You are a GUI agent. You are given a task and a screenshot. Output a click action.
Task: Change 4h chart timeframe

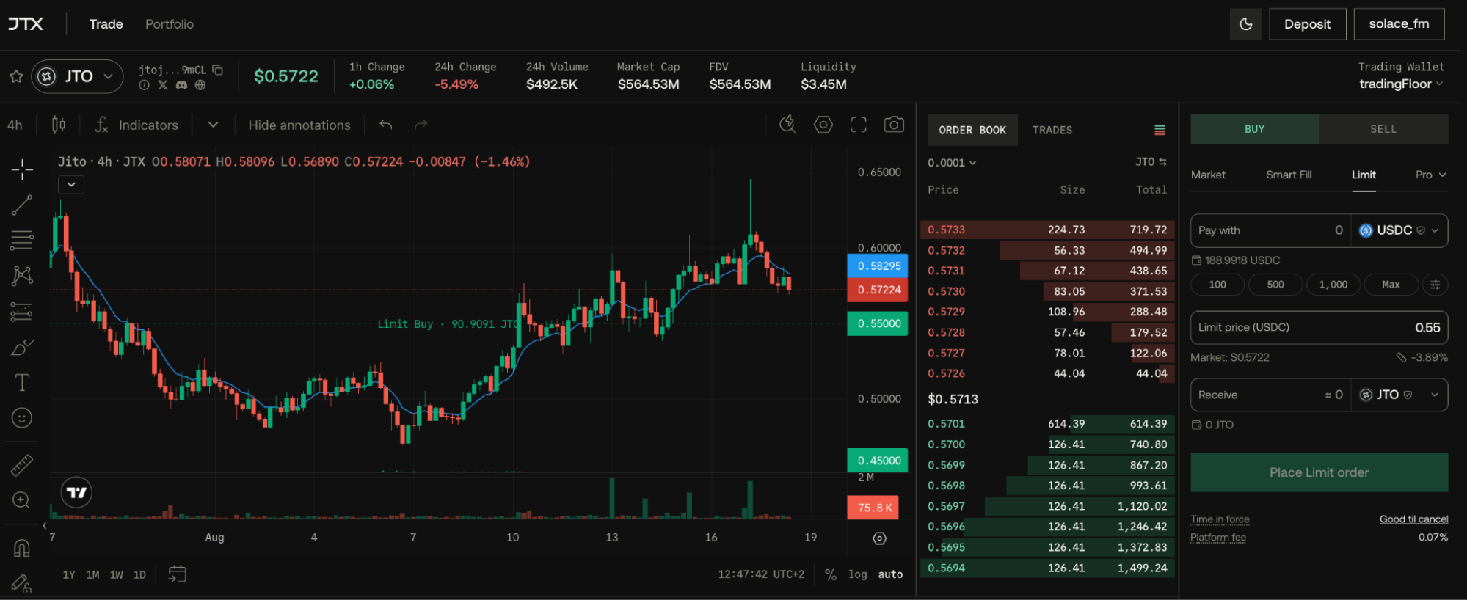[15, 125]
